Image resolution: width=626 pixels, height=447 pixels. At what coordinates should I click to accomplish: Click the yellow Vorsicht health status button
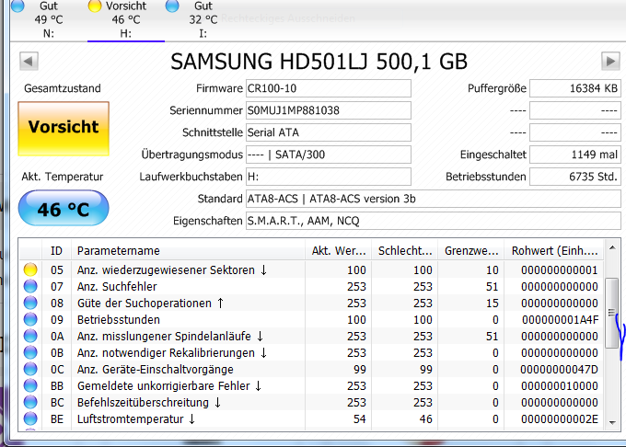tap(64, 128)
